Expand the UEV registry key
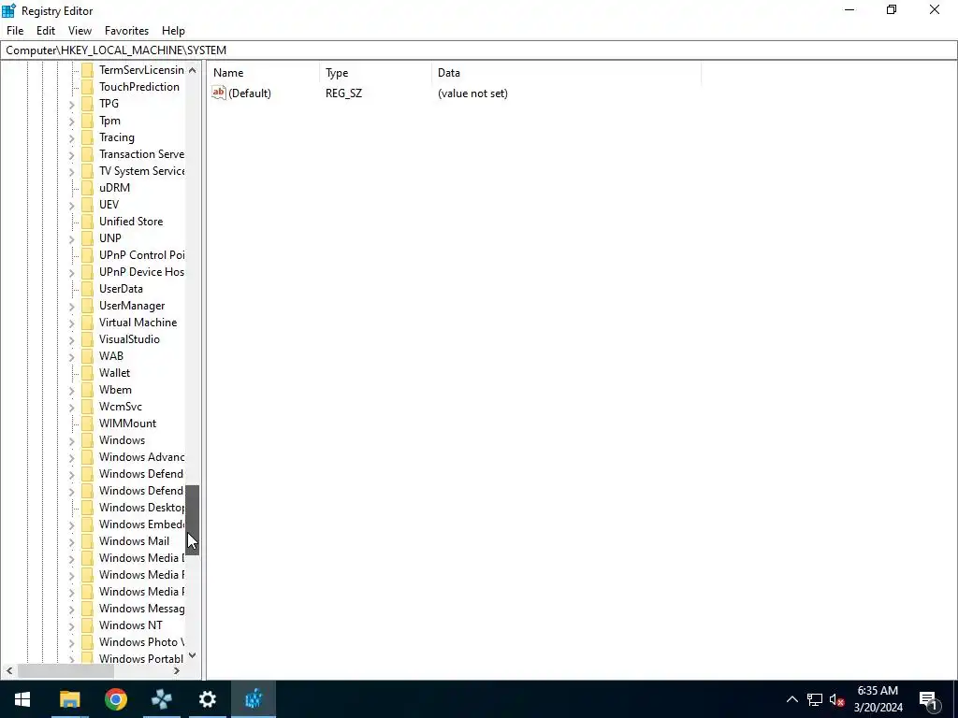 click(x=71, y=205)
